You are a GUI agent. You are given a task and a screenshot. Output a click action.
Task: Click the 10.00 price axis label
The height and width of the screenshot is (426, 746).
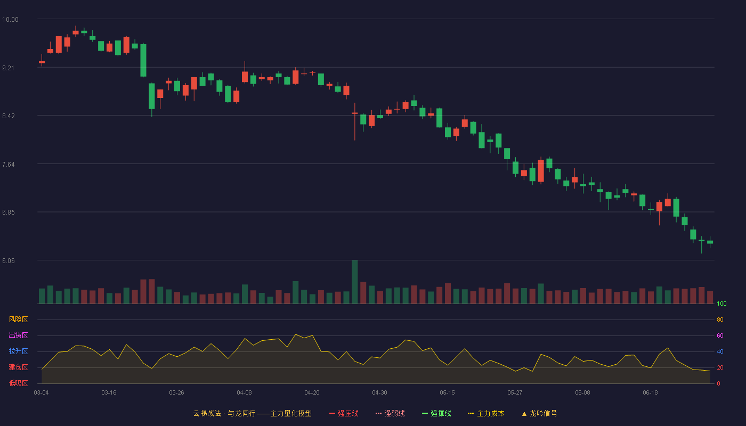click(10, 20)
